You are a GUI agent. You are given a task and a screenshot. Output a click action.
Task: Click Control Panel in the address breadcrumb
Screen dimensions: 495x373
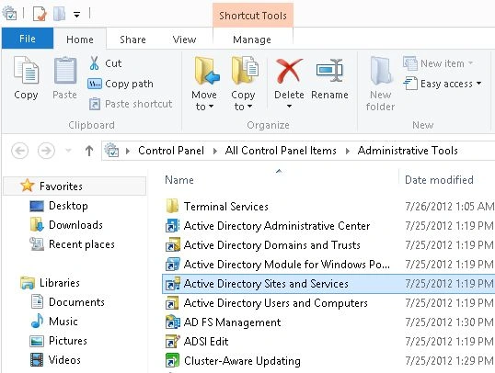171,151
